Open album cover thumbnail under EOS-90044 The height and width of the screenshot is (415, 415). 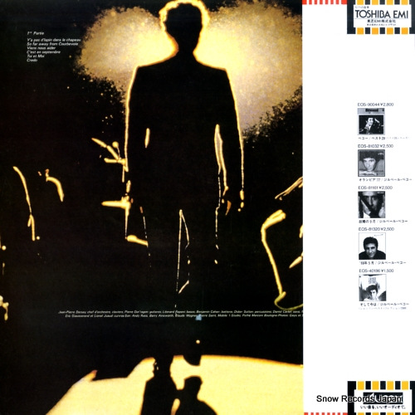371,121
